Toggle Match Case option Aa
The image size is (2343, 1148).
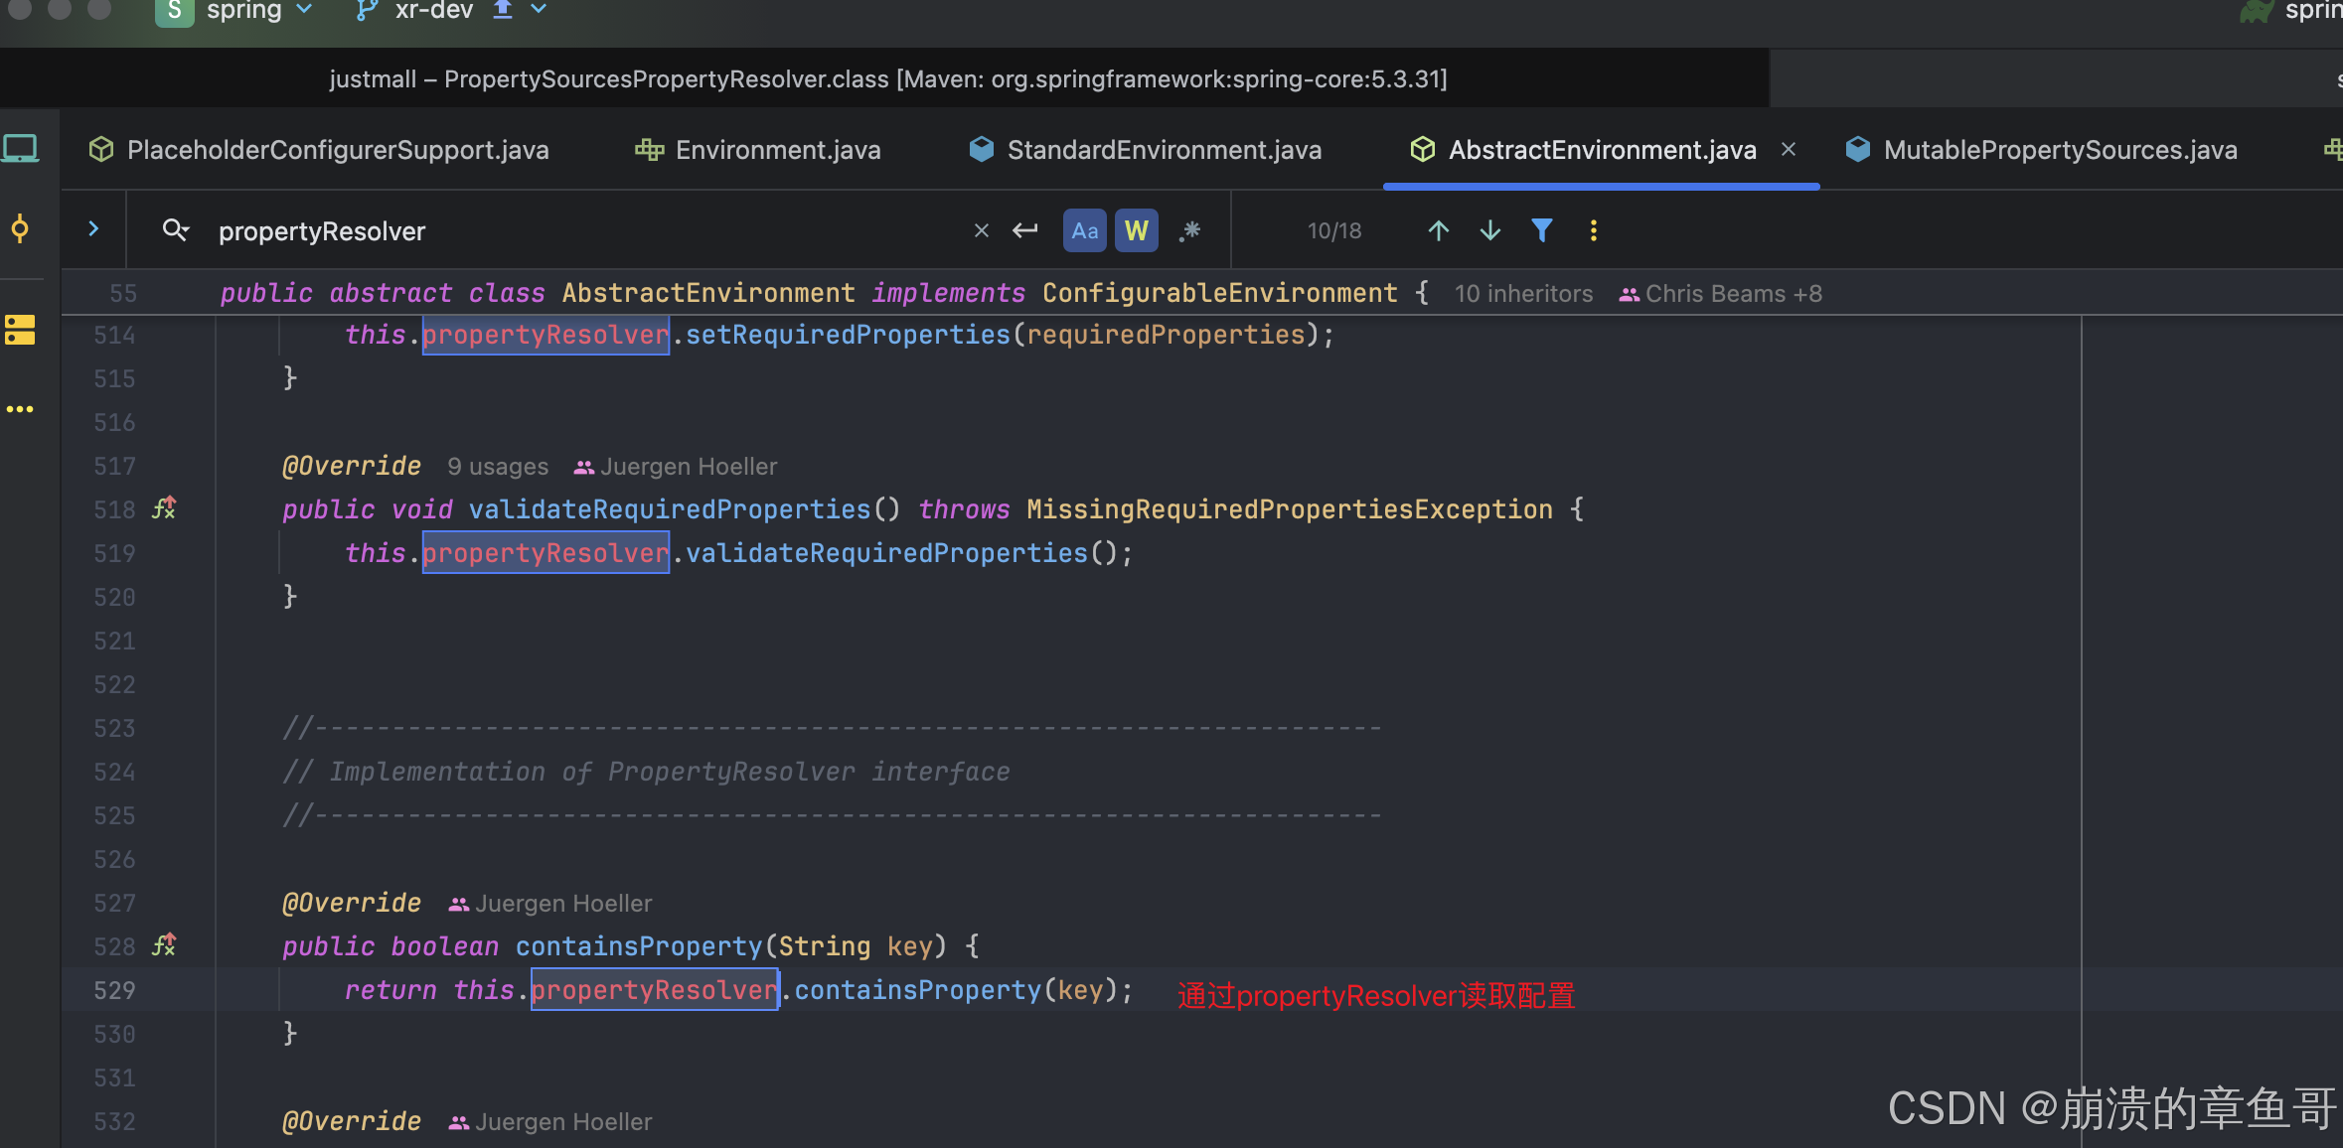click(1084, 231)
